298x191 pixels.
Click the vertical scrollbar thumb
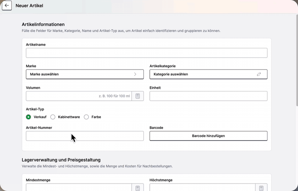tap(297, 60)
